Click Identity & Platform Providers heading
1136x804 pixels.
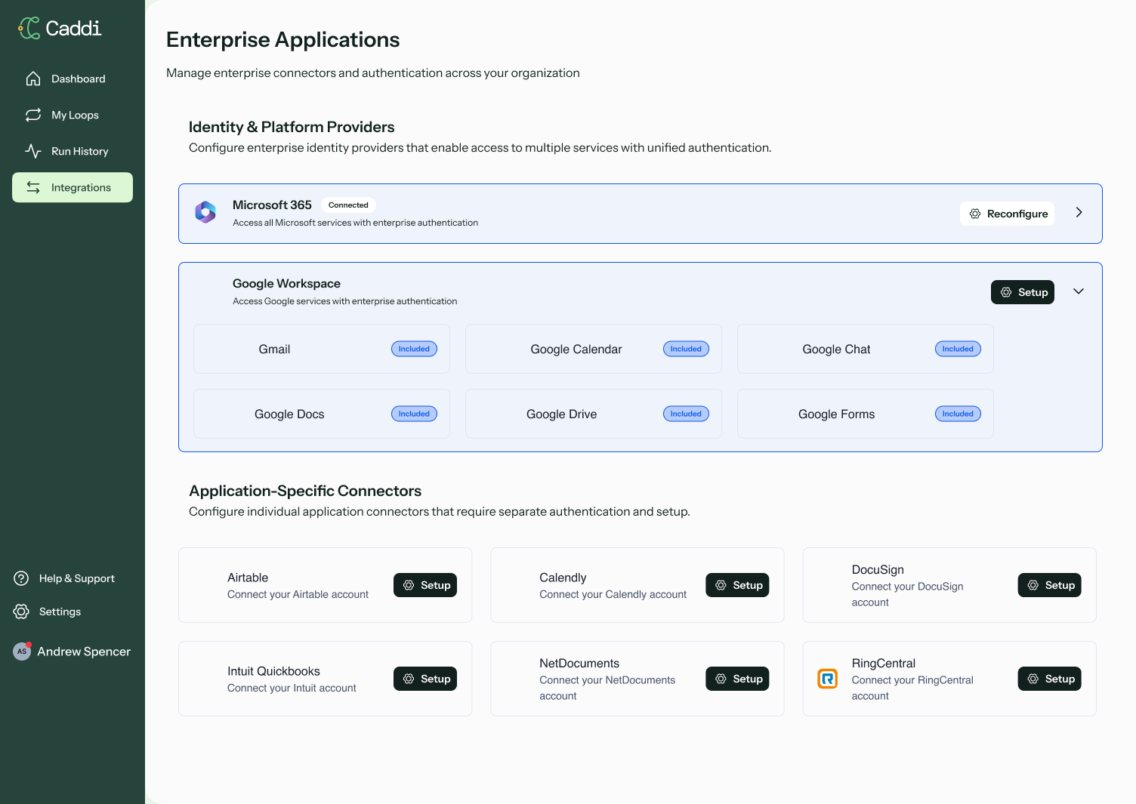(292, 127)
